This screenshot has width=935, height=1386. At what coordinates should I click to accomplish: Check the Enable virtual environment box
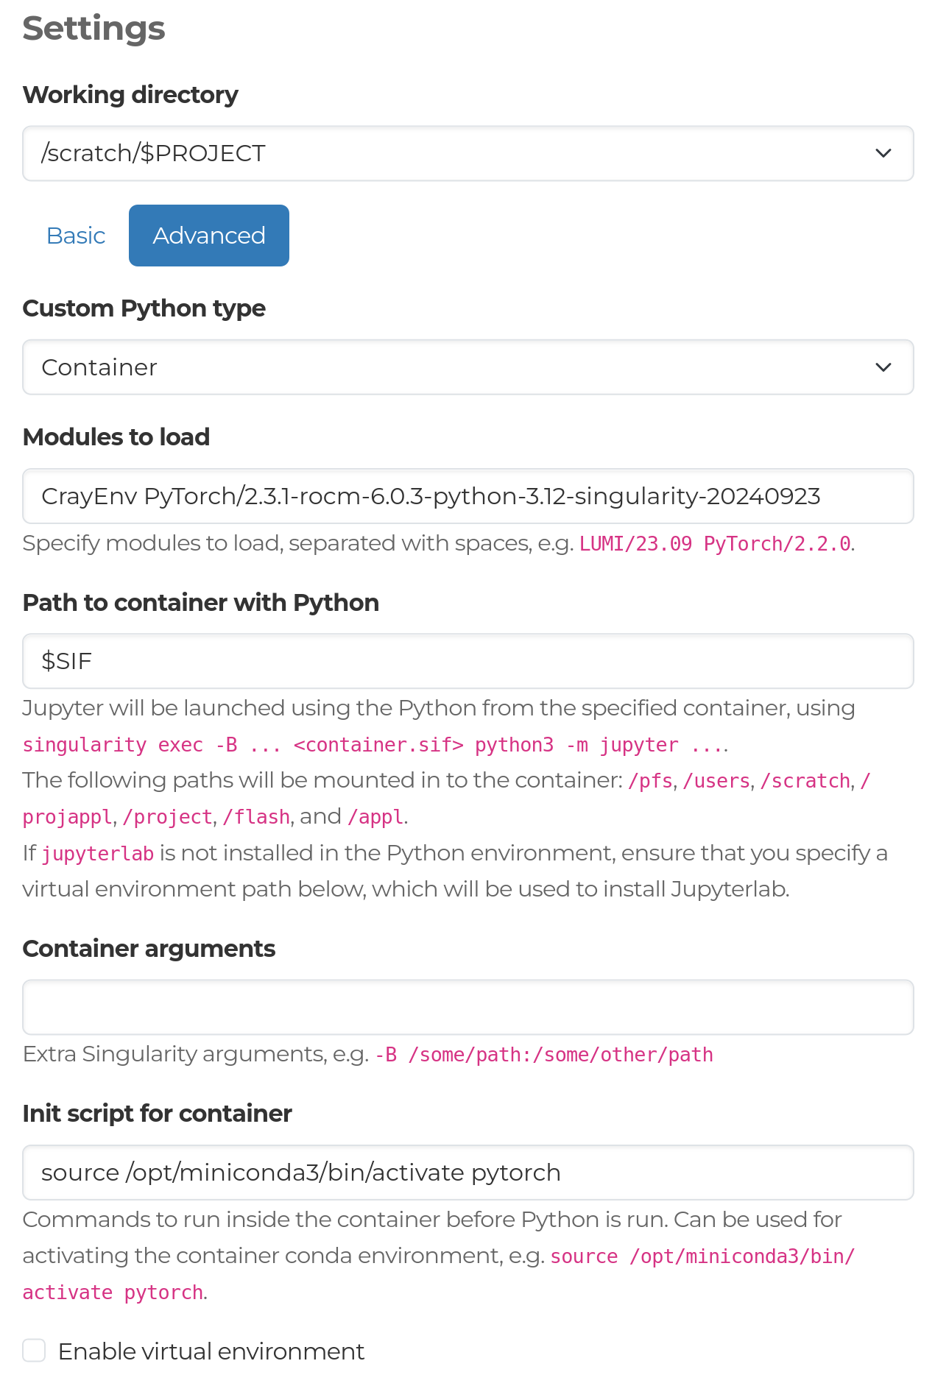(x=33, y=1350)
